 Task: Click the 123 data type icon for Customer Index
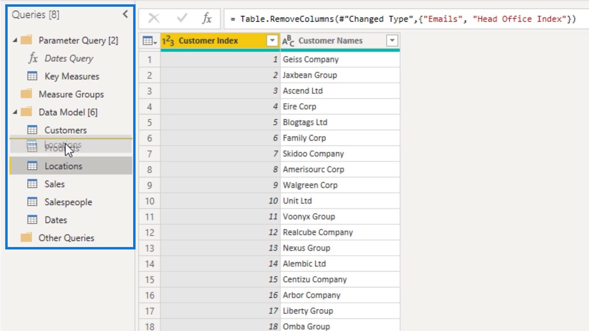[x=168, y=41]
